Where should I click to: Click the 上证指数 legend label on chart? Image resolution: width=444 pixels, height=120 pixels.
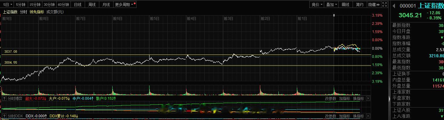[10, 12]
